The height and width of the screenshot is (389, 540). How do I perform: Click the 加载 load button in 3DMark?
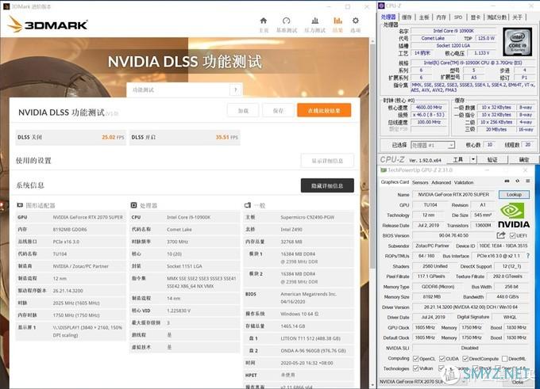tap(243, 111)
